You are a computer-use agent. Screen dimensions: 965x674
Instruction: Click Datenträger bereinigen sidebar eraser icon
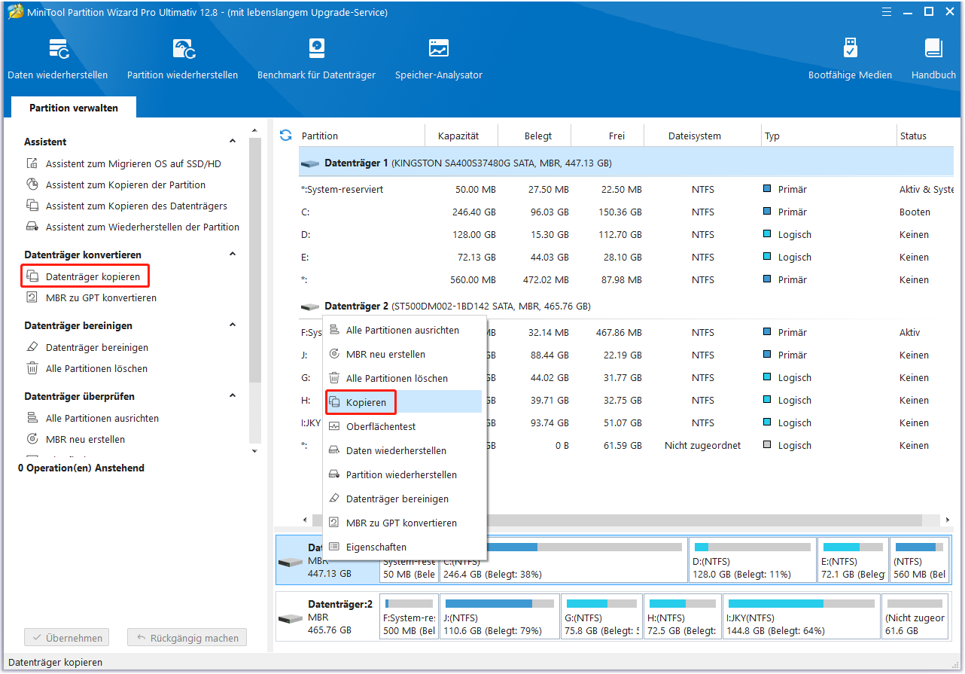32,347
